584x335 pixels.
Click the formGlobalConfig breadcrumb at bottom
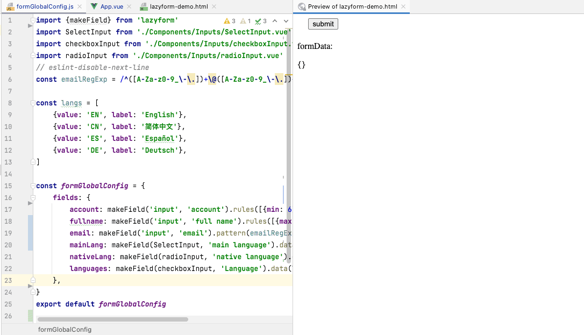[65, 330]
